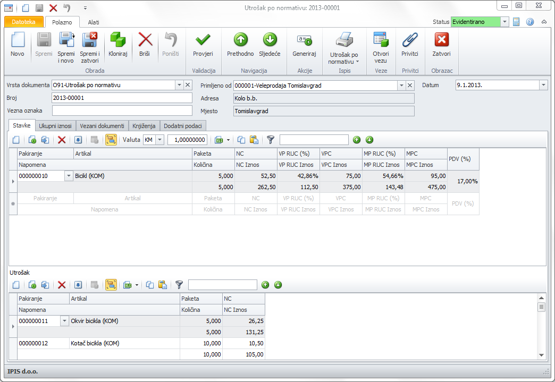Screen dimensions: 555x382
Task: Open help with the blue question mark icon
Action: [530, 22]
